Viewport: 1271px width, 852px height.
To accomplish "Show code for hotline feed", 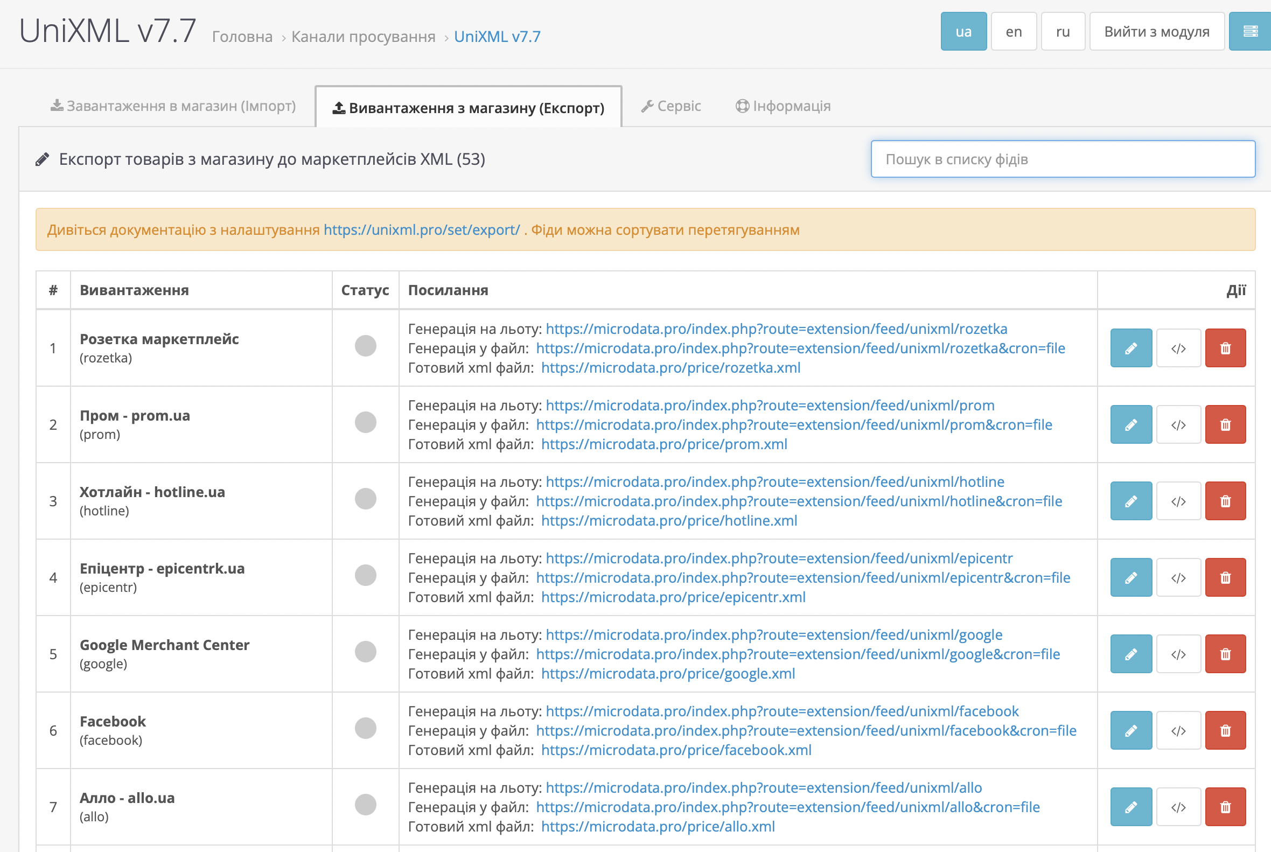I will 1178,501.
